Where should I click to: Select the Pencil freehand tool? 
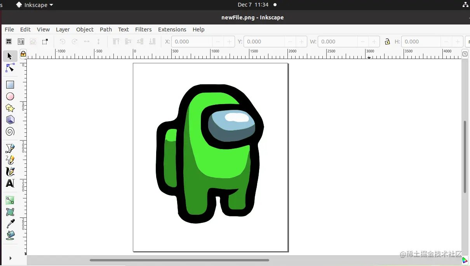pyautogui.click(x=10, y=160)
